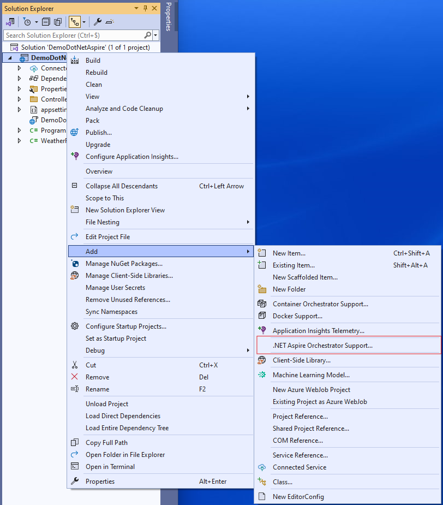Viewport: 443px width, 505px height.
Task: Expand the Program.cs tree node
Action: click(19, 130)
